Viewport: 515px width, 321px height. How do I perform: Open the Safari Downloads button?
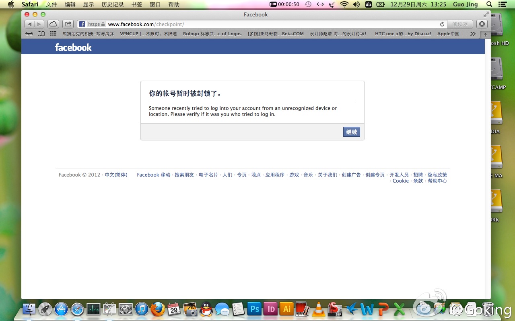tap(482, 24)
